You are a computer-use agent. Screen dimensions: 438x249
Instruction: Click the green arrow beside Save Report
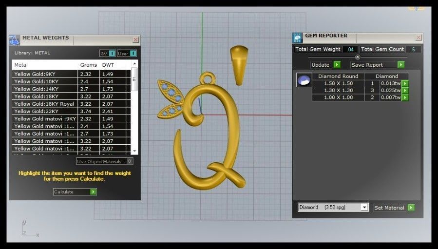click(x=401, y=65)
